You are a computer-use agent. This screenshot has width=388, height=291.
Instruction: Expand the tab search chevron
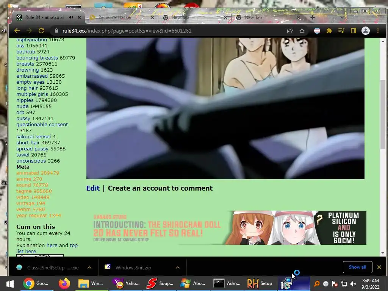pyautogui.click(x=342, y=17)
